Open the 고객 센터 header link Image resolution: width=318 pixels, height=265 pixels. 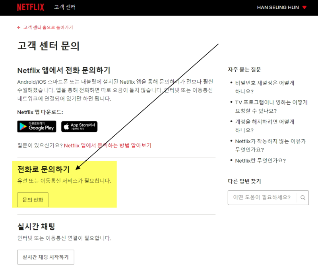(x=65, y=7)
